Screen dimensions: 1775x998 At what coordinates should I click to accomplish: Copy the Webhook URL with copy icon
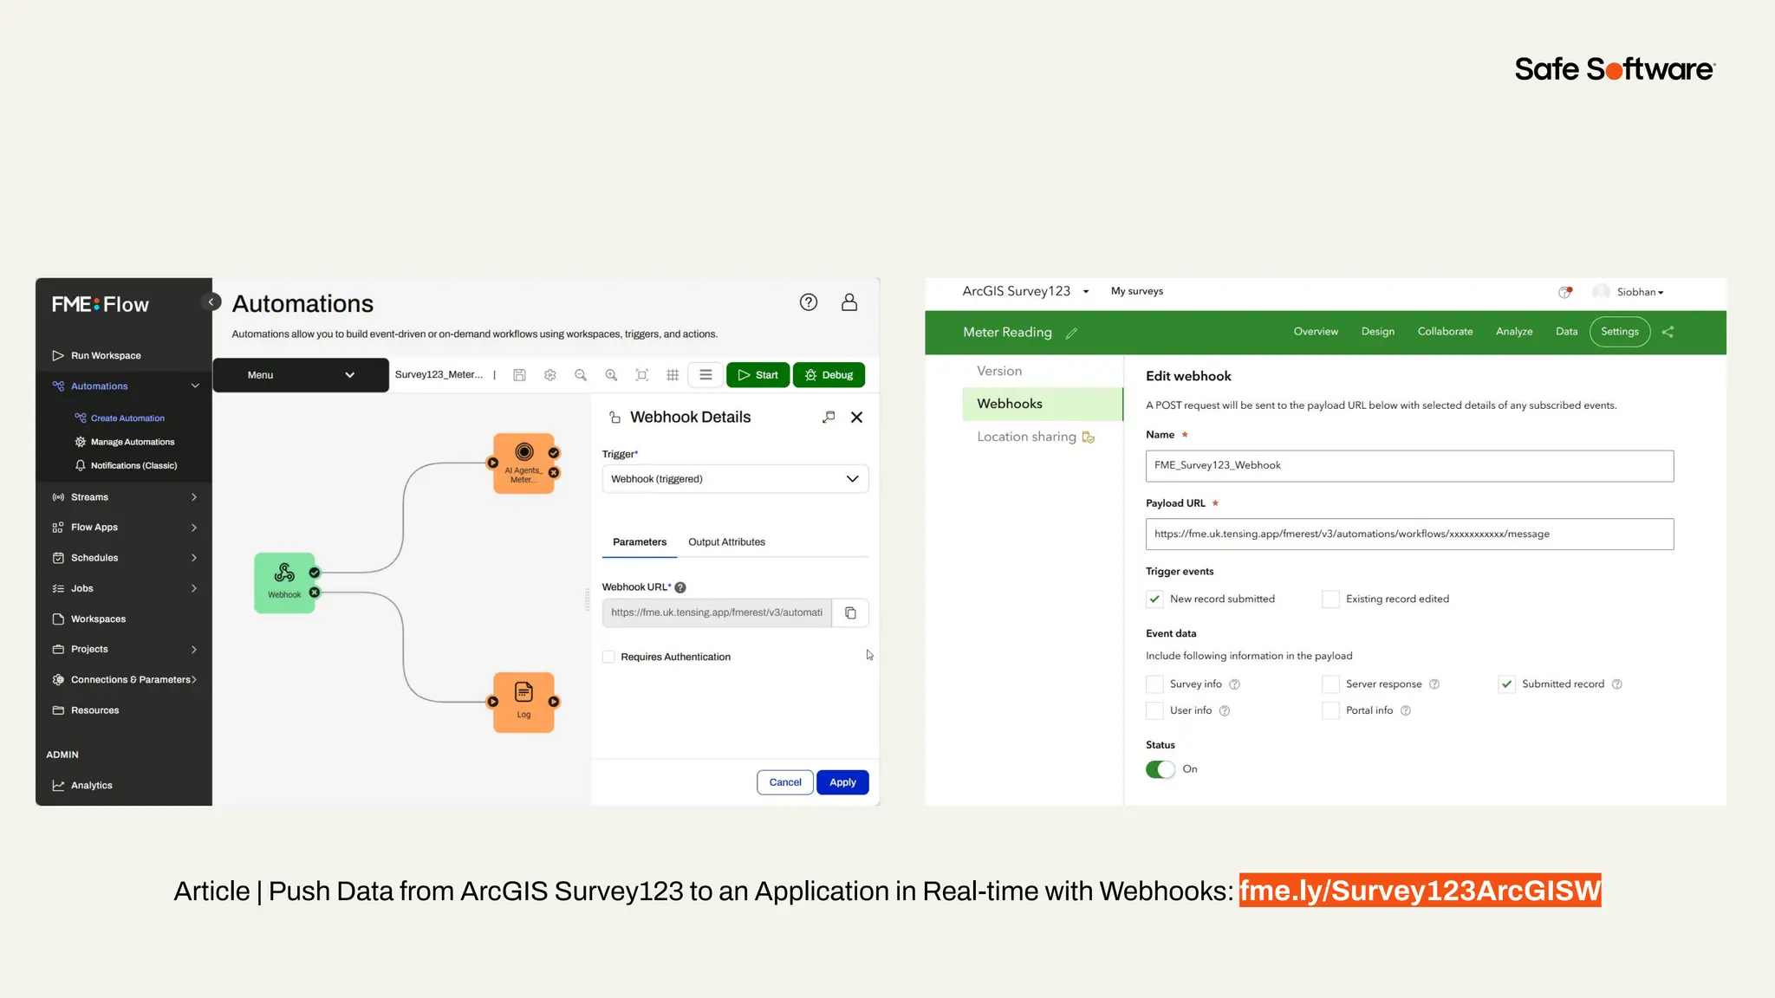[x=850, y=612]
